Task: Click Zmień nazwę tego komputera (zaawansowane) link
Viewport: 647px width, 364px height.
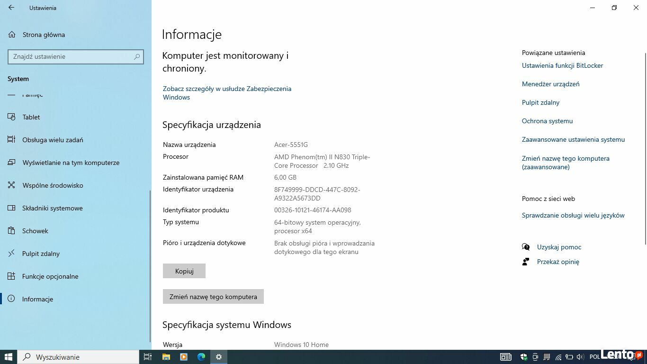Action: (x=566, y=163)
